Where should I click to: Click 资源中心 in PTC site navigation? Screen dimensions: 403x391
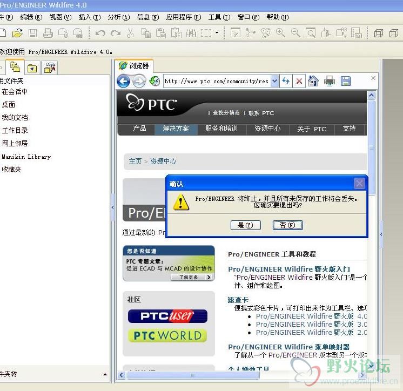267,129
